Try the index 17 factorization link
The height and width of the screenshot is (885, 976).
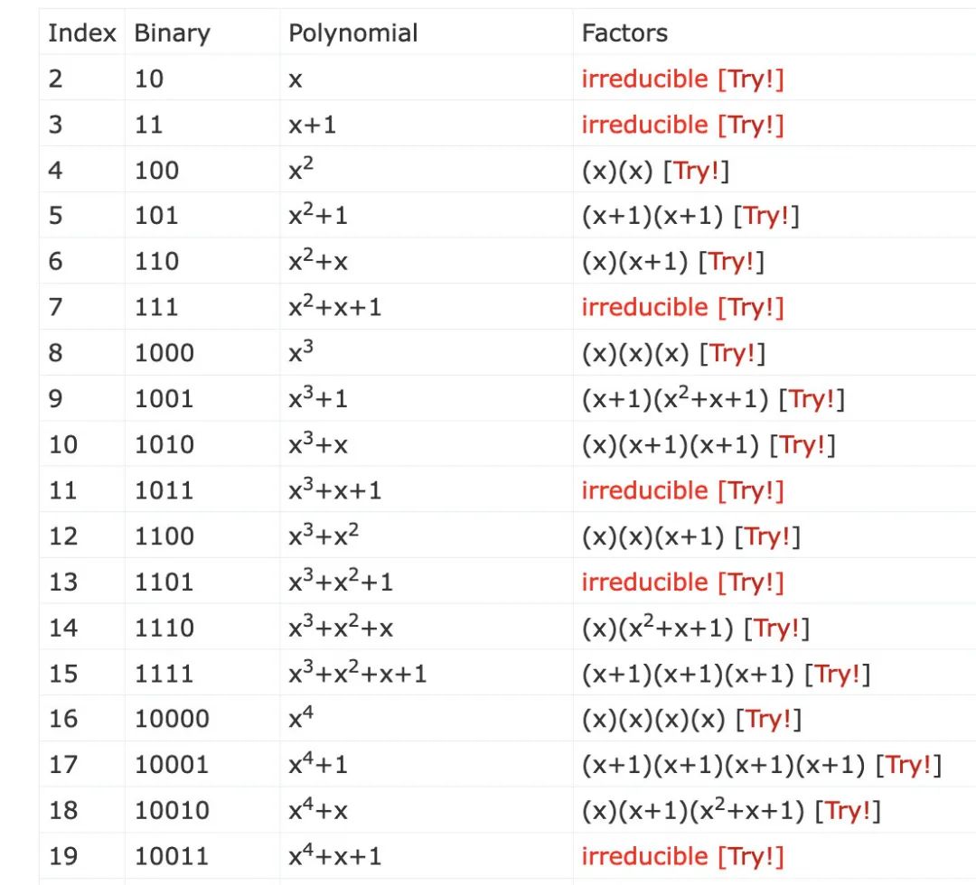(908, 765)
